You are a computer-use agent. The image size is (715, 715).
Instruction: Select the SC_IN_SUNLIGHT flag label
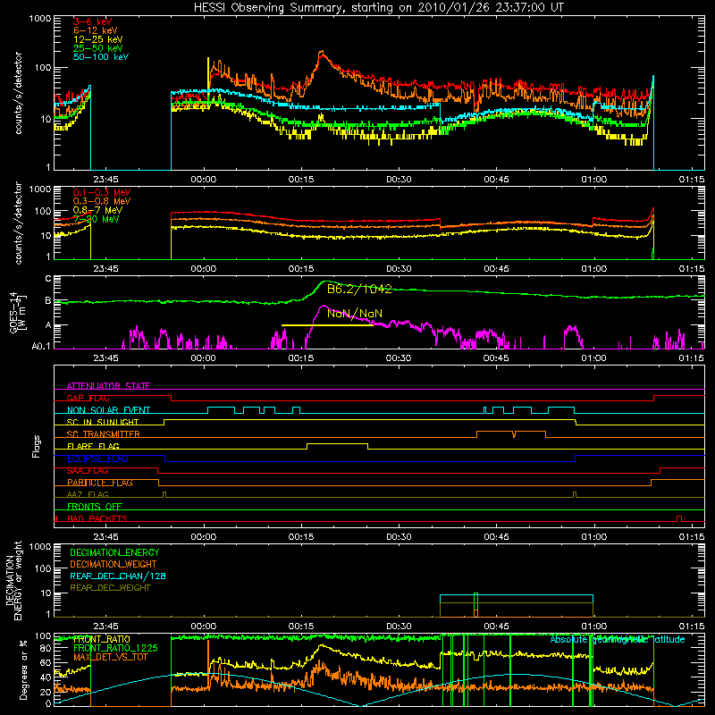click(103, 422)
